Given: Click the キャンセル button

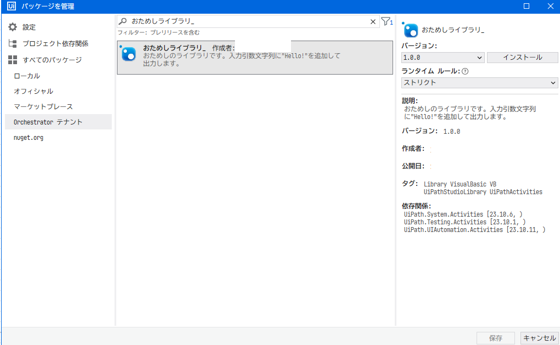Looking at the screenshot, I should pyautogui.click(x=539, y=338).
